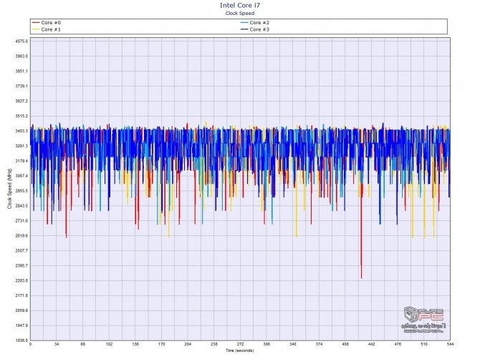Screen dimensions: 480x359
Task: Click the 2619.6 y-axis value
Action: (x=21, y=235)
